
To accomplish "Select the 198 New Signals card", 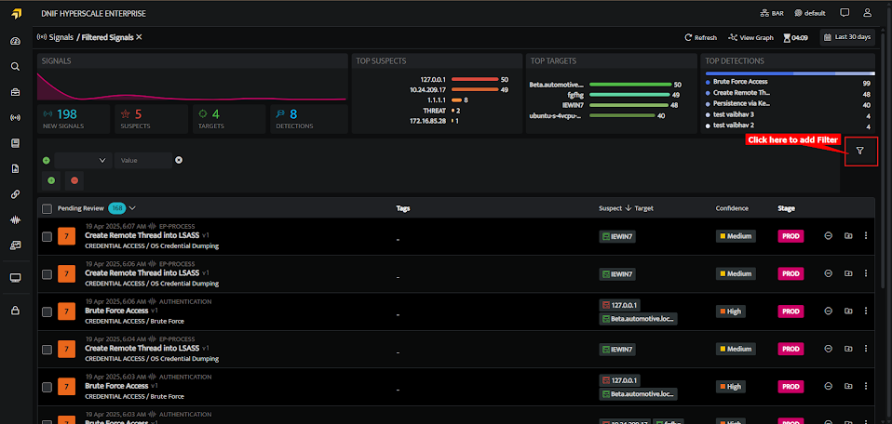I will 74,119.
